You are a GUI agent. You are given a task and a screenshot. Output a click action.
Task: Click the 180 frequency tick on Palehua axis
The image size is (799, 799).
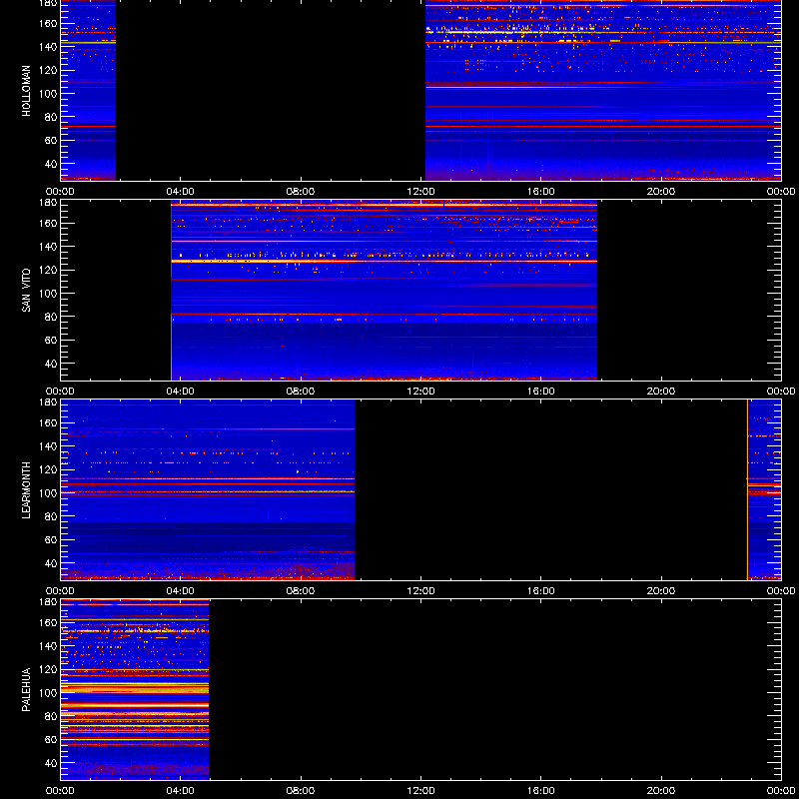[x=50, y=602]
